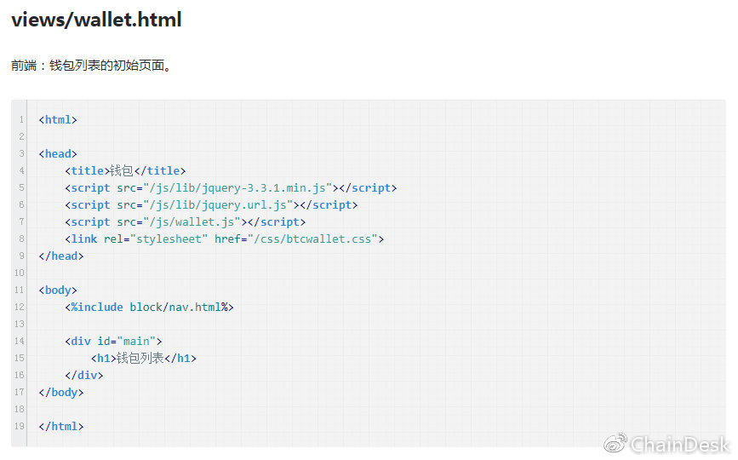Click the /js/wallet.js source string
Viewport: 738px width, 460px height.
coord(192,222)
